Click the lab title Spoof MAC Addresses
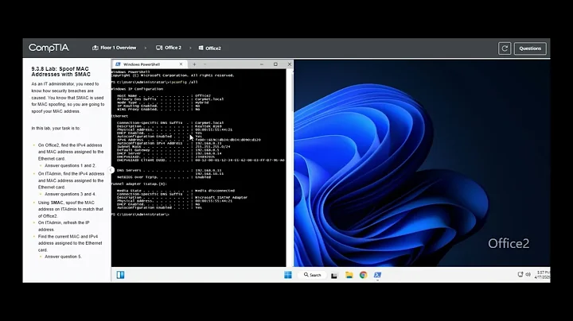 [60, 72]
